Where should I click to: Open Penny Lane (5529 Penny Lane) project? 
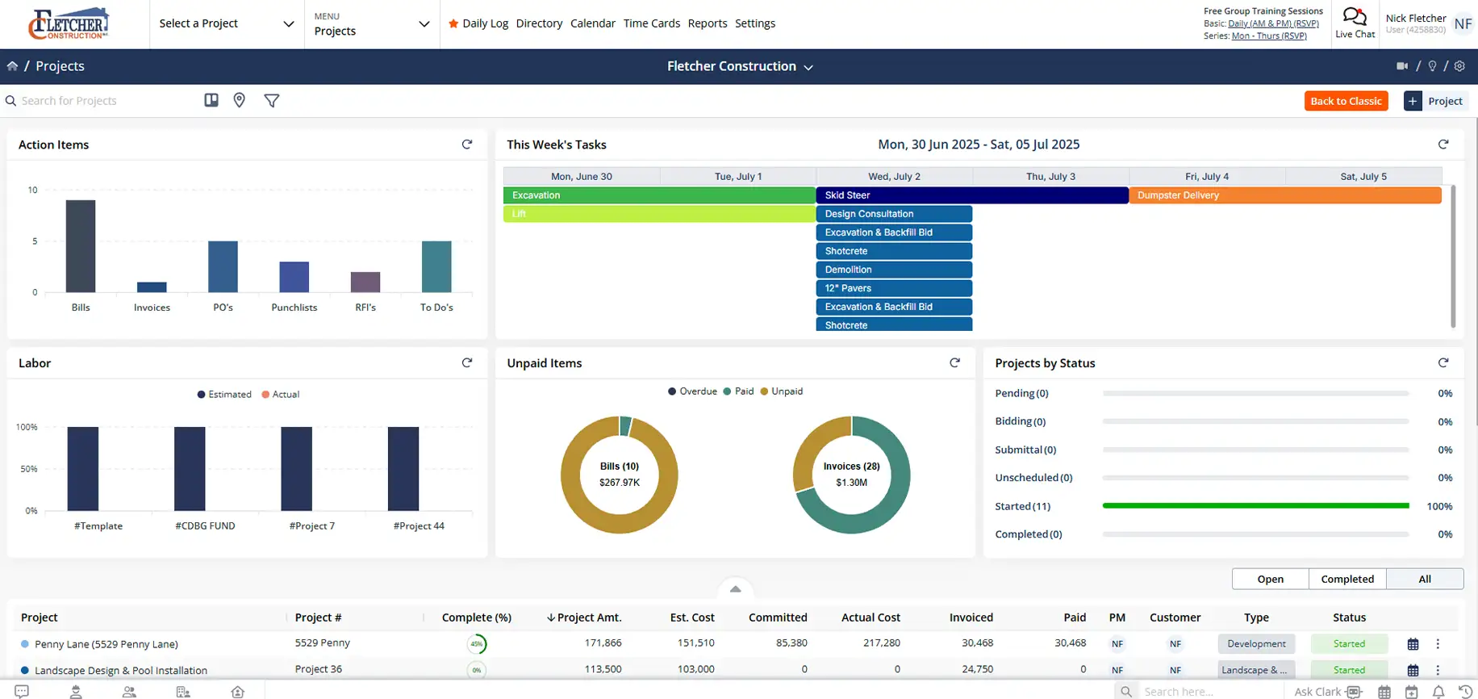[x=106, y=644]
